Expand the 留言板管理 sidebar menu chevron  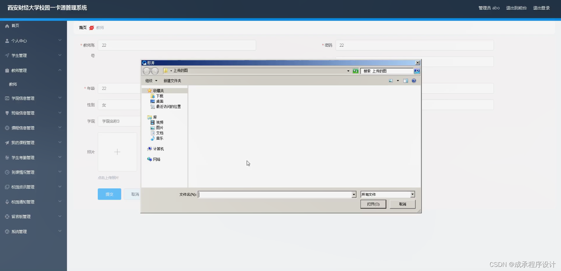60,216
